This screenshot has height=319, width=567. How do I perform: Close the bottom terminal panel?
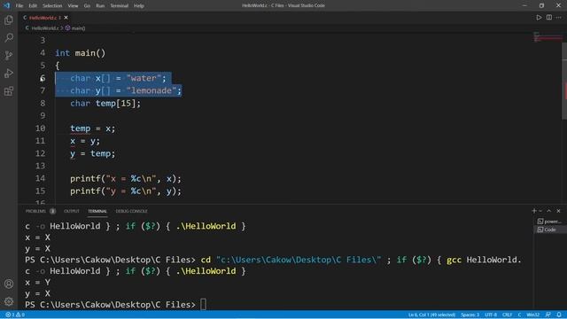pos(559,211)
